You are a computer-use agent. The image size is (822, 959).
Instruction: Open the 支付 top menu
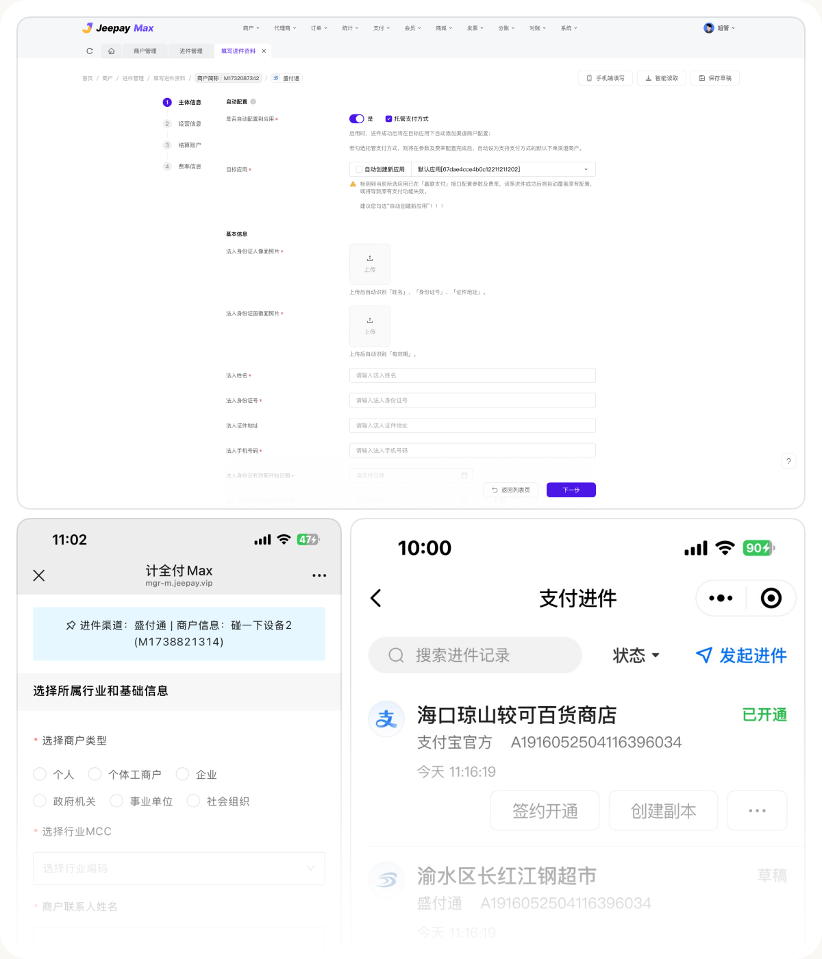[x=382, y=28]
